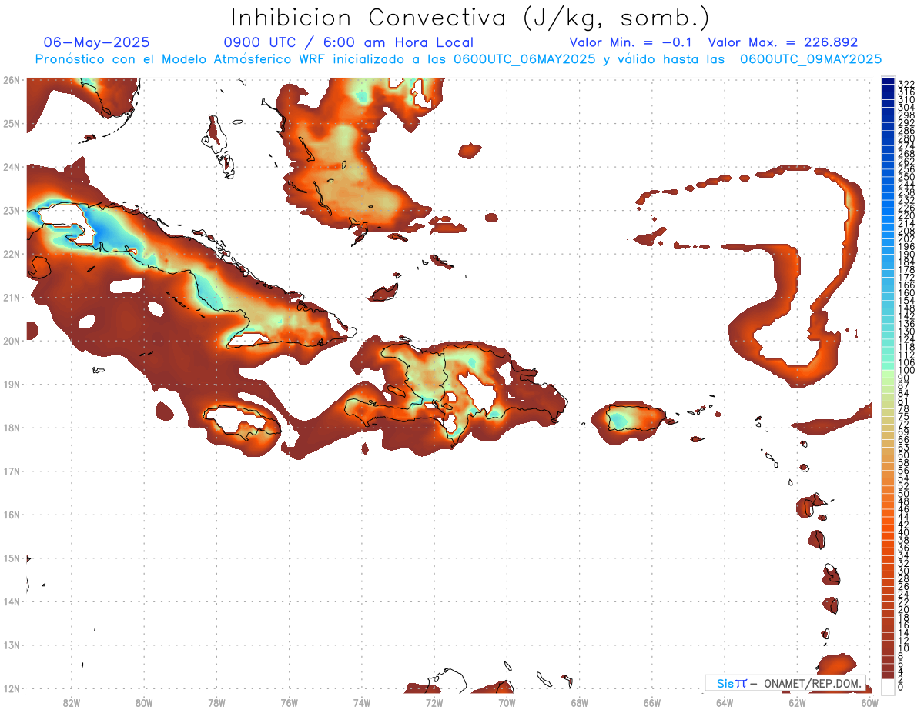Click the '76W' longitude label
The image size is (924, 713).
coord(290,702)
